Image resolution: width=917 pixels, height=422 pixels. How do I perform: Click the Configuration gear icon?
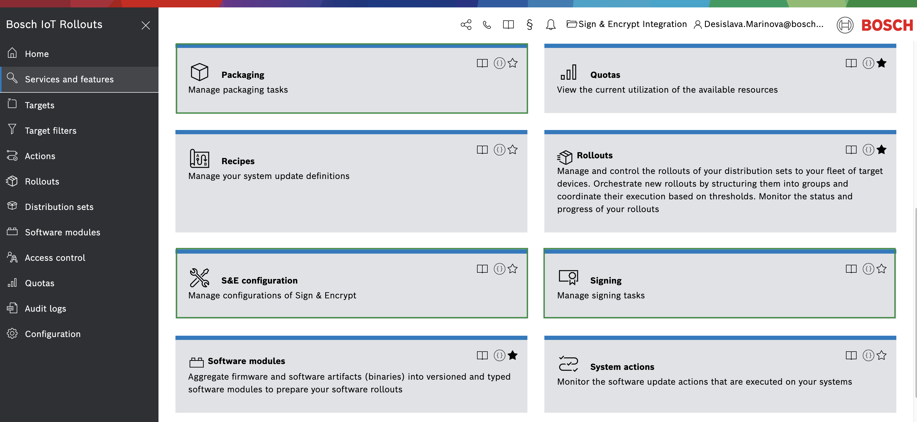point(12,334)
